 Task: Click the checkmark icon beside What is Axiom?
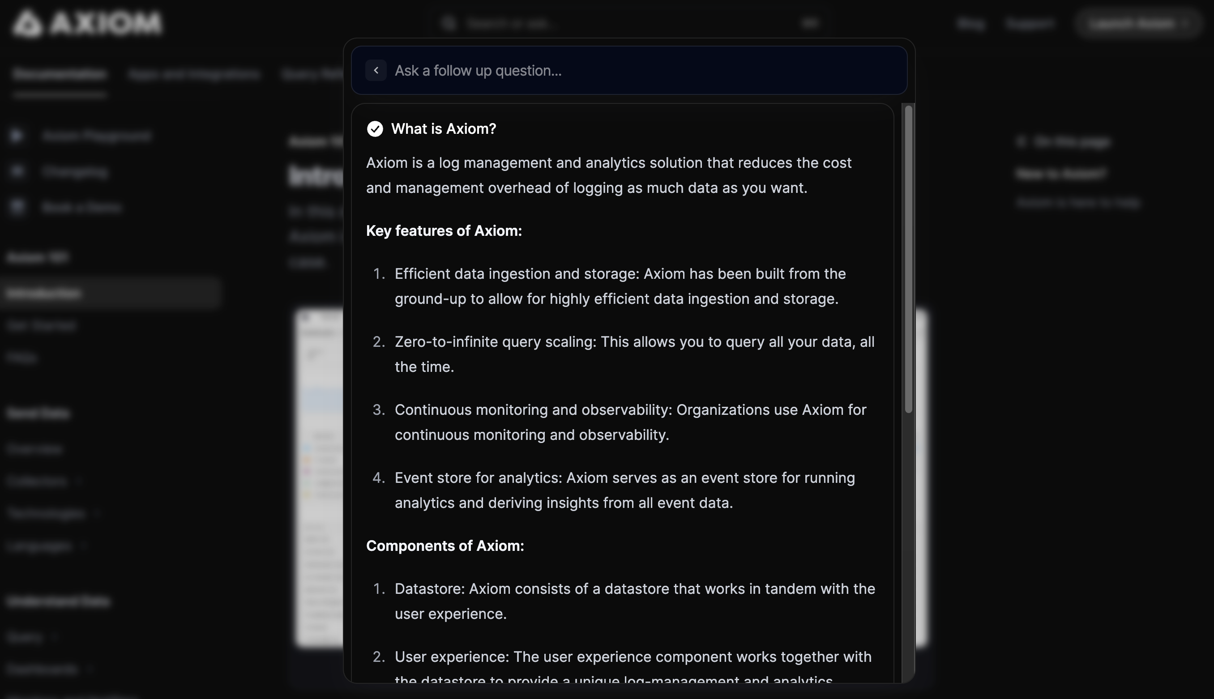(x=375, y=129)
